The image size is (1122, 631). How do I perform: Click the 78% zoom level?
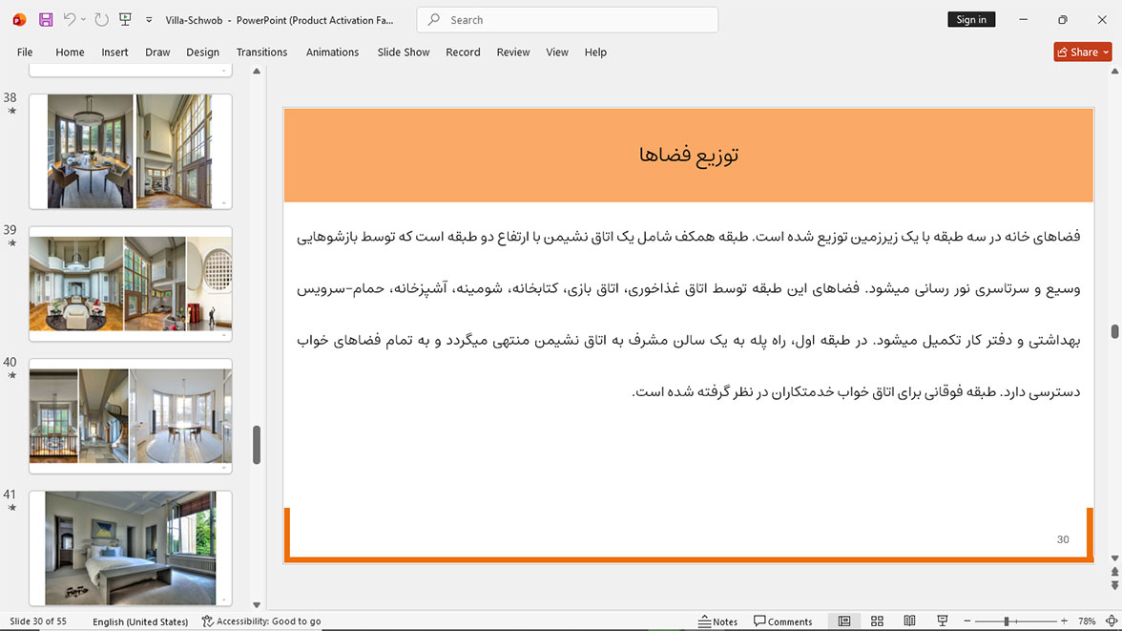click(x=1087, y=620)
